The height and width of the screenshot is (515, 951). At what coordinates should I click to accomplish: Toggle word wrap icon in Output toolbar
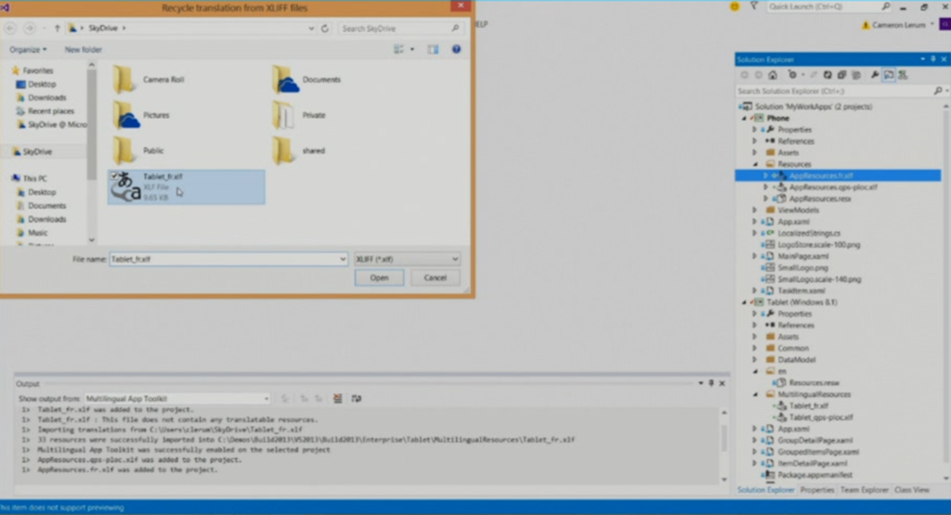tap(356, 398)
